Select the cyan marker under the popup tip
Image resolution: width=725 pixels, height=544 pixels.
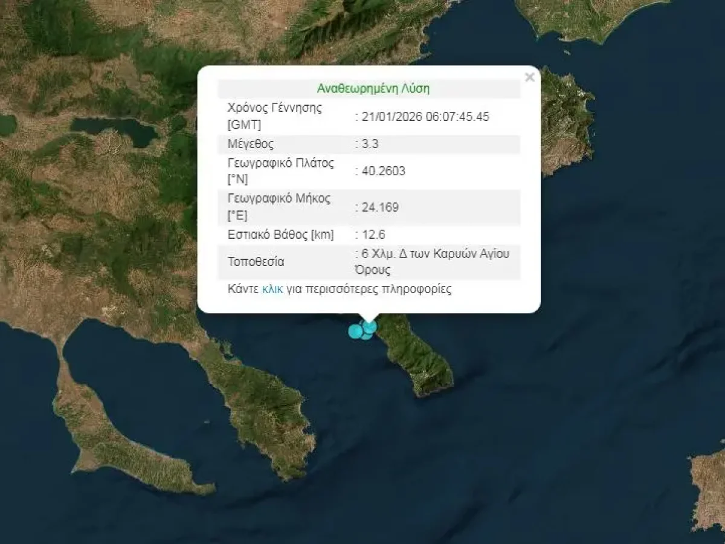tap(370, 326)
